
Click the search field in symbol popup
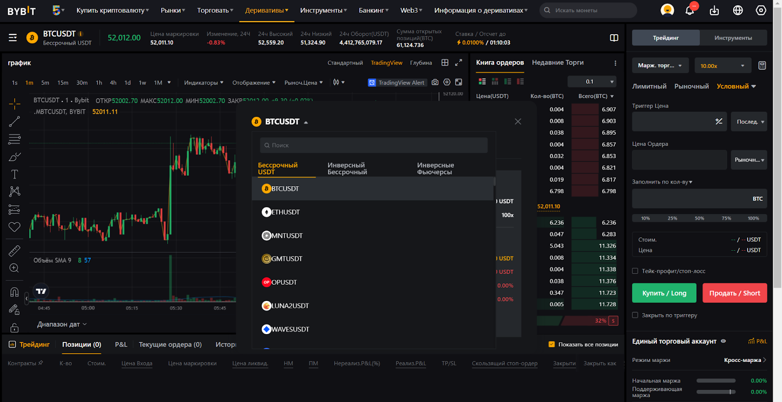[x=374, y=145]
